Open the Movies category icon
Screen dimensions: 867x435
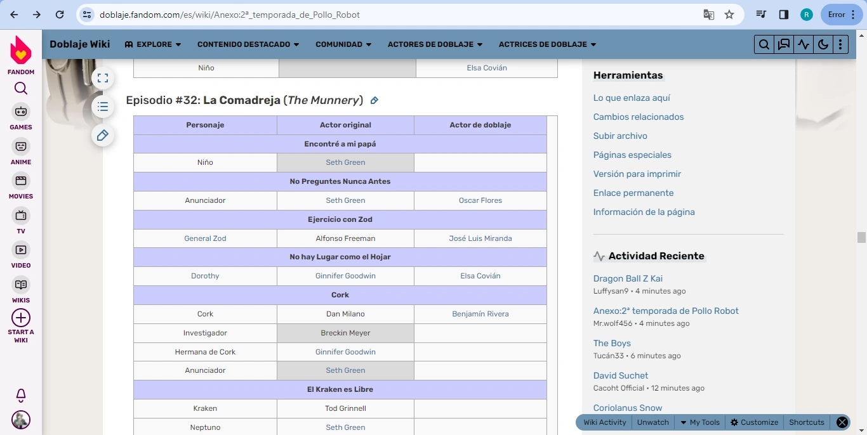[x=21, y=181]
